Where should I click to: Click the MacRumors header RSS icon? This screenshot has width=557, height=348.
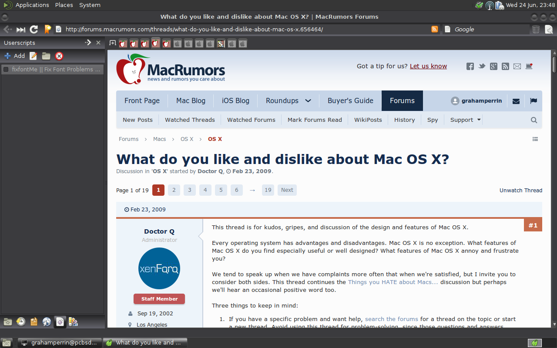(505, 67)
